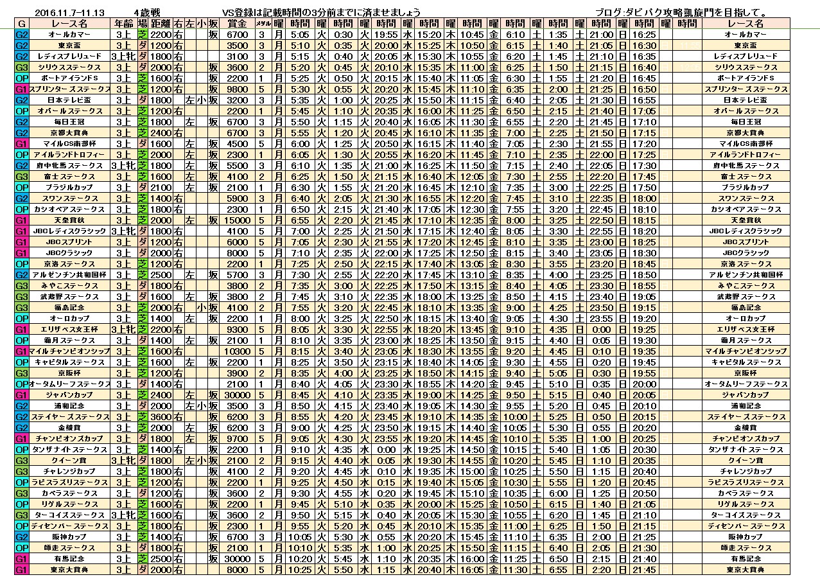
Task: Select the 23:55 time in オーロカップ row
Action: pyautogui.click(x=601, y=318)
